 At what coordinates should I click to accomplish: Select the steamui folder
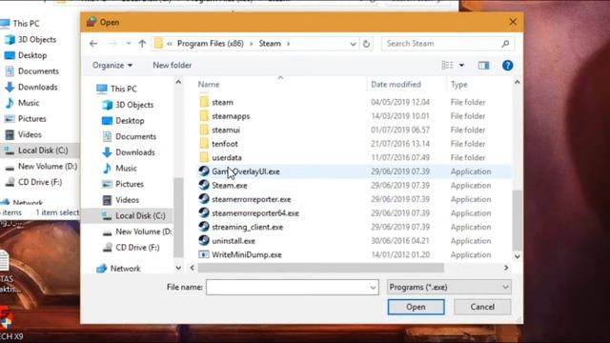[x=226, y=130]
